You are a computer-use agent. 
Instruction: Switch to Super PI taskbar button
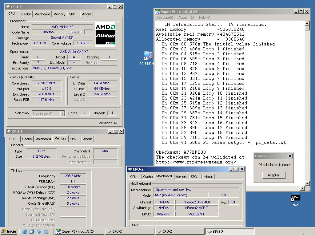pos(80,231)
